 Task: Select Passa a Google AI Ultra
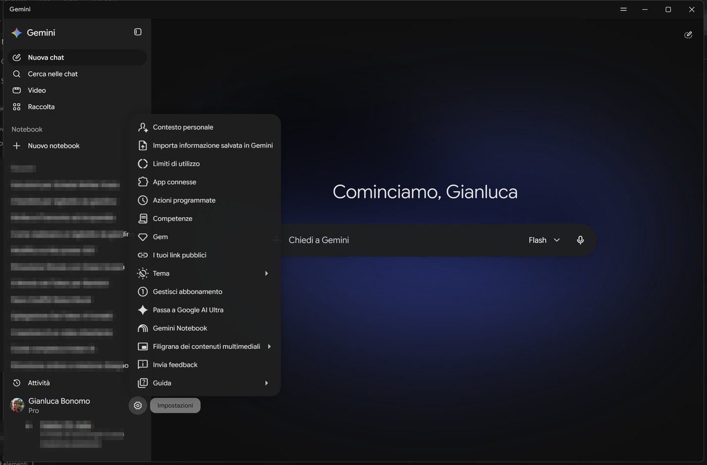(205, 310)
